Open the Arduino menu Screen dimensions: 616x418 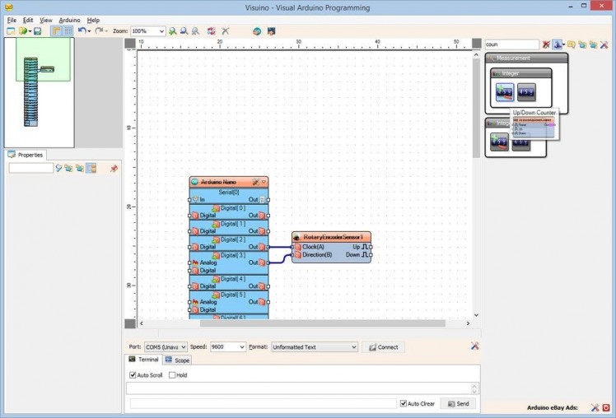tap(69, 20)
